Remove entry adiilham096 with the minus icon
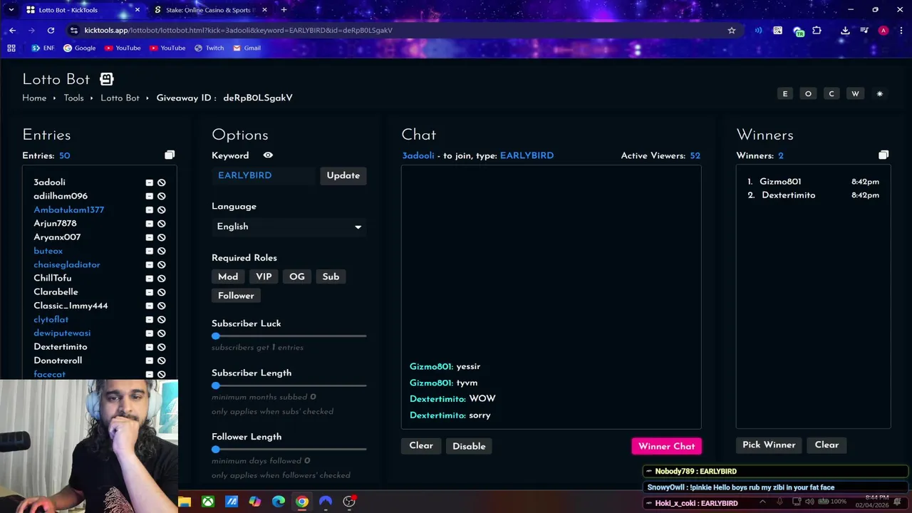Screen dimensions: 912x513 150,196
